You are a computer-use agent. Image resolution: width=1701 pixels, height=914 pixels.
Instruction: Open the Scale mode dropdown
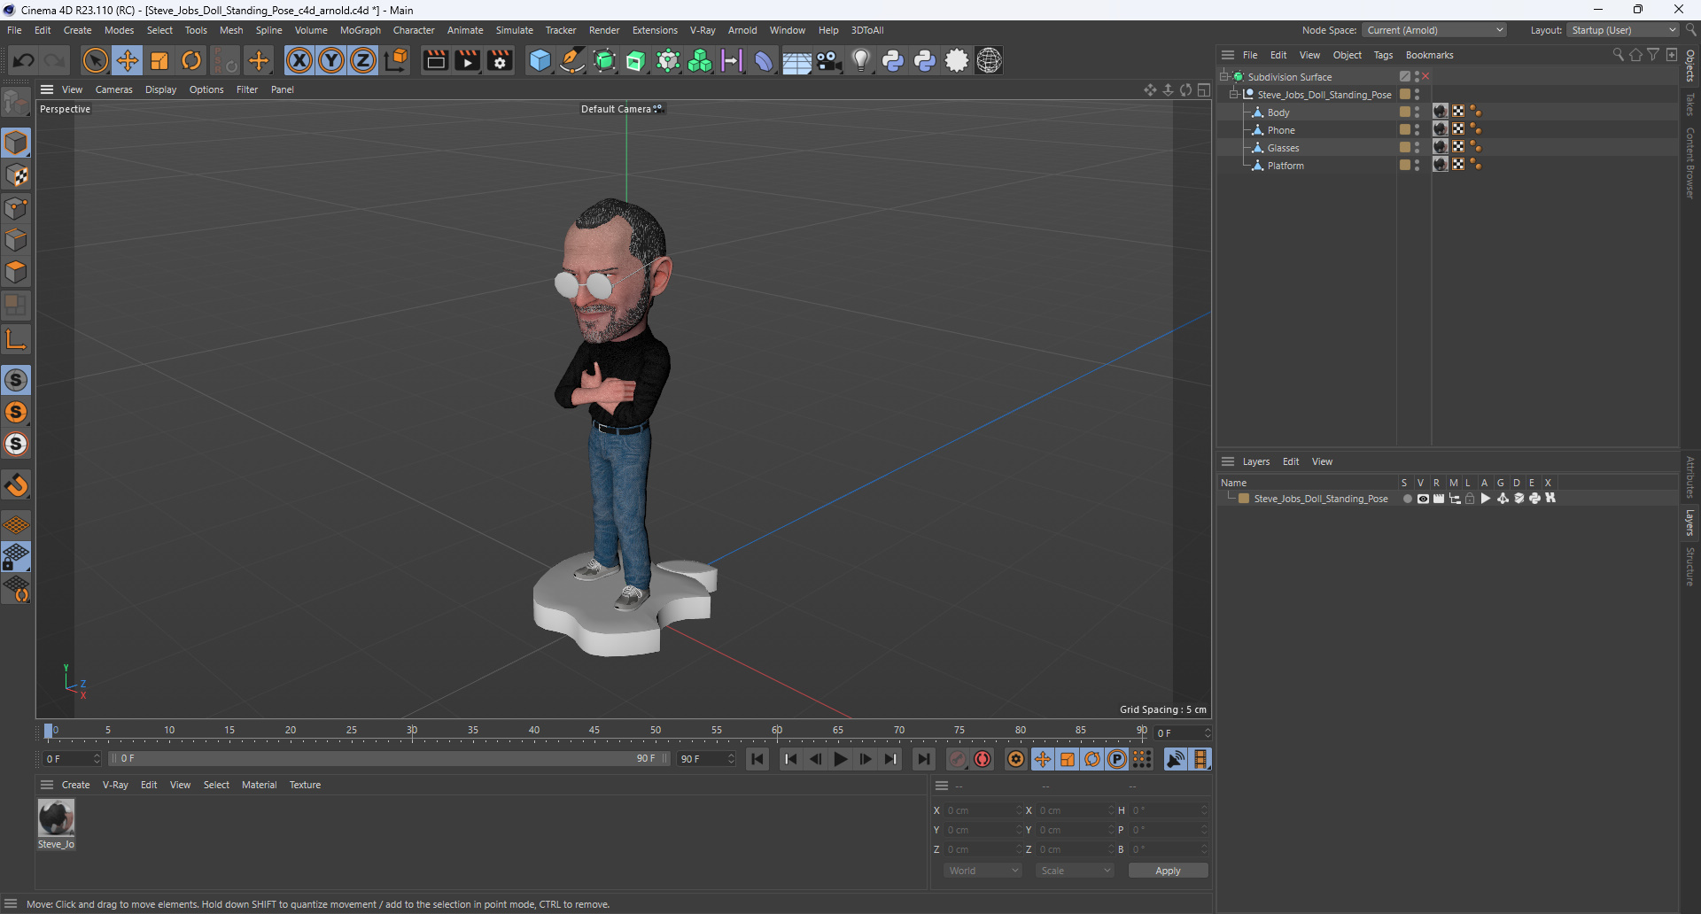point(1076,871)
